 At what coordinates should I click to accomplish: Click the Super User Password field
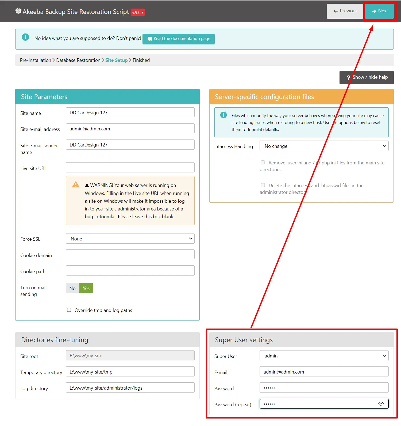click(324, 387)
